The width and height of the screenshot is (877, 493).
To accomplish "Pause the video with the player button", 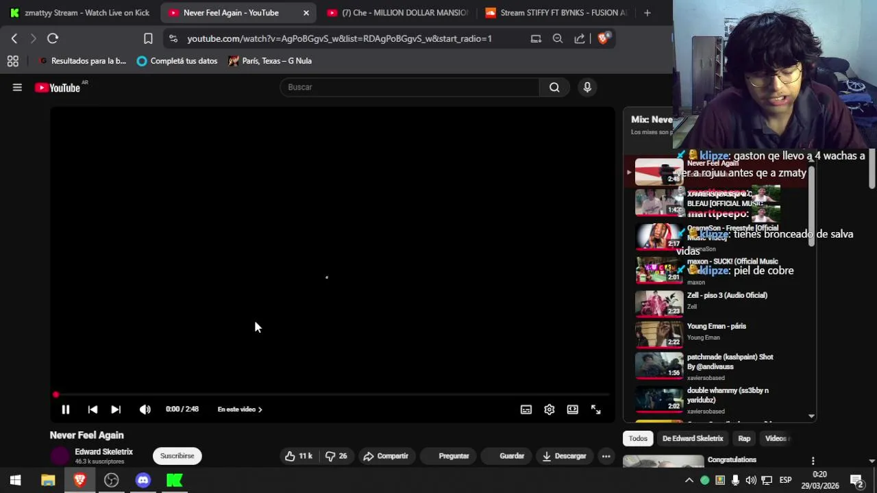I will [x=66, y=409].
